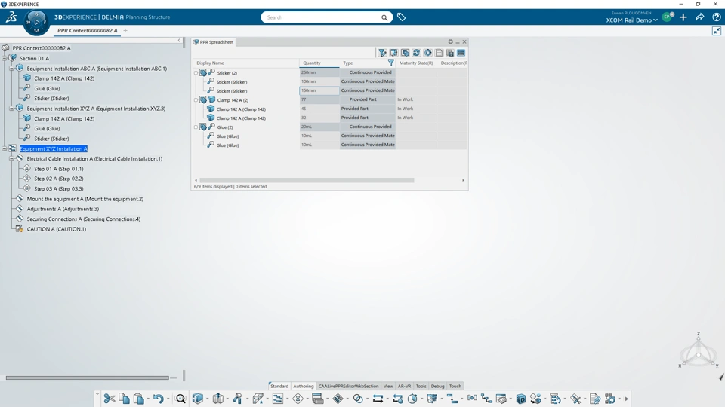Collapse Equipment Installation ABC A node

[12, 69]
